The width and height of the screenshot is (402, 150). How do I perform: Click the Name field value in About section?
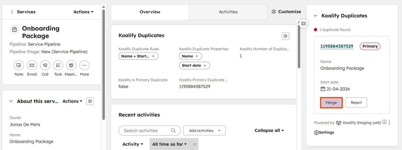pyautogui.click(x=31, y=141)
